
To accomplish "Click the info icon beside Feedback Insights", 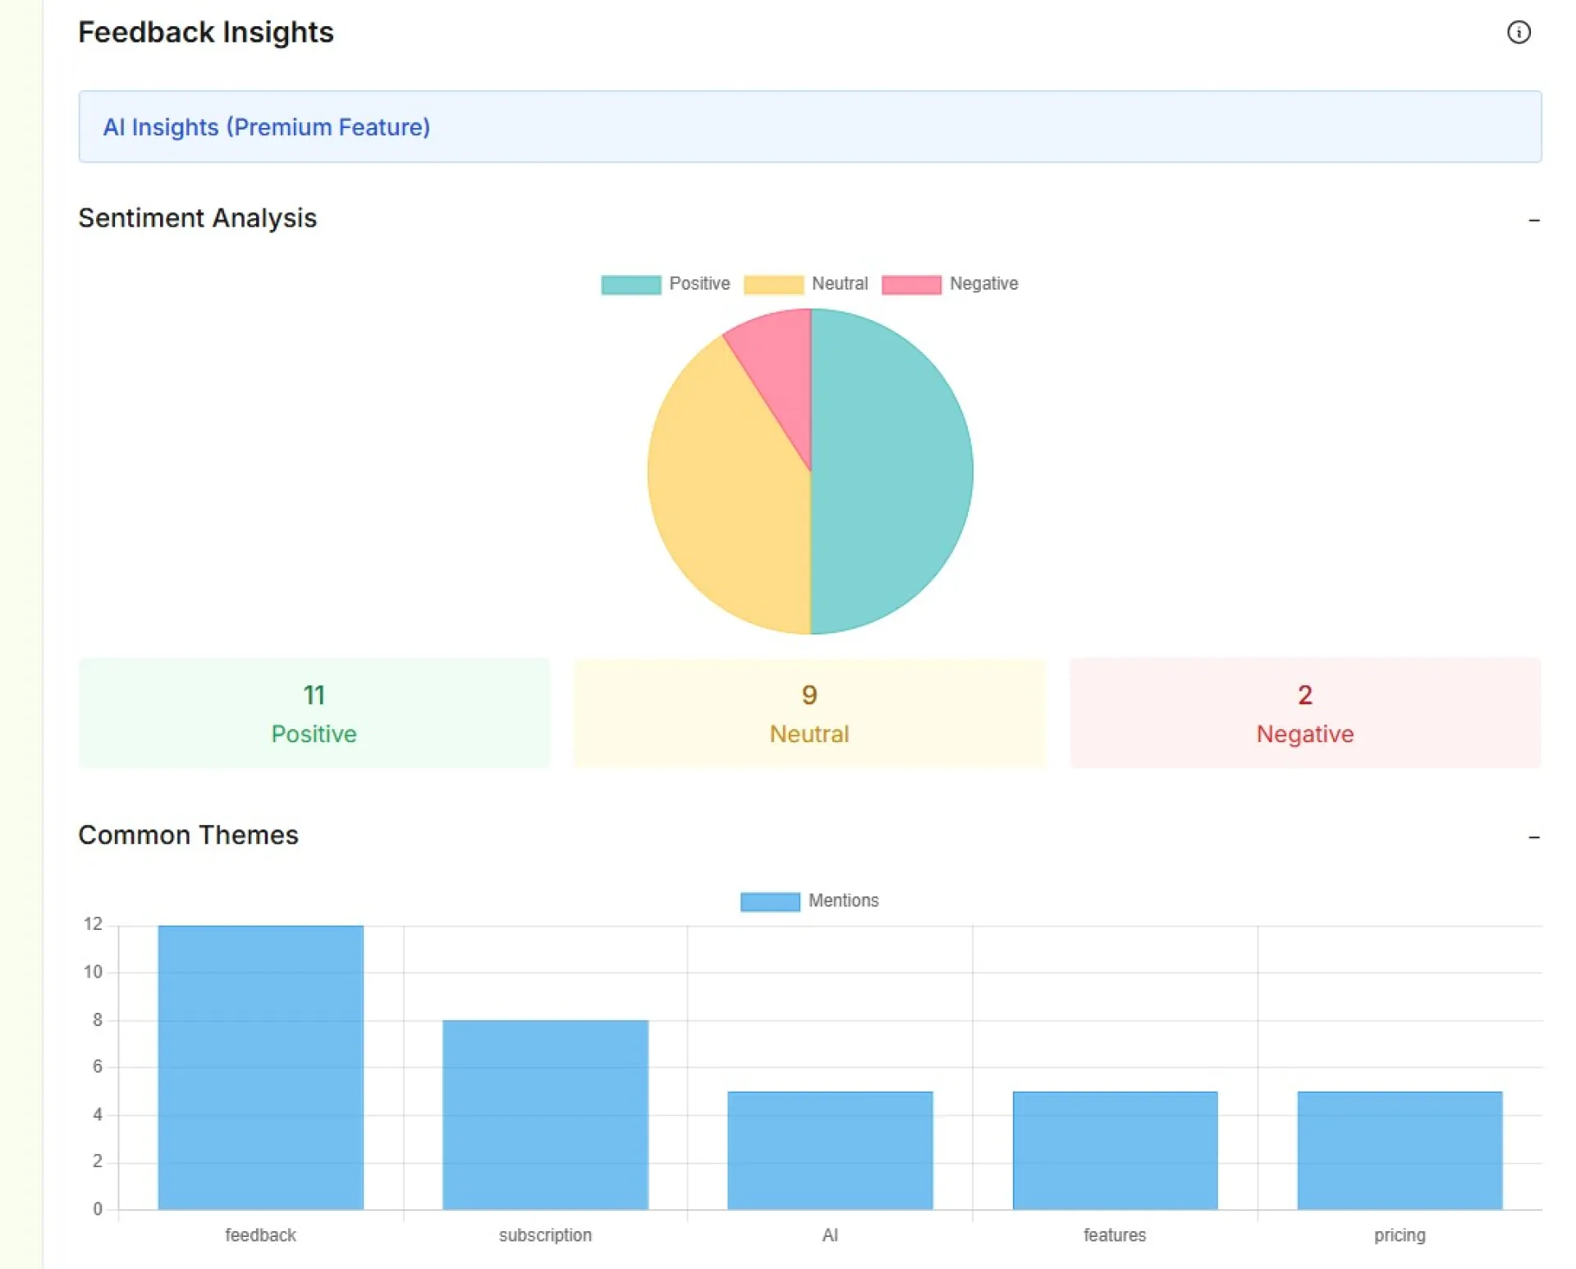I will [x=1518, y=32].
